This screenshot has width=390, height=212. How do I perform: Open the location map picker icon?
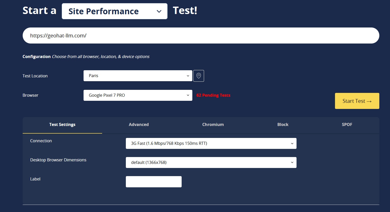tap(198, 76)
